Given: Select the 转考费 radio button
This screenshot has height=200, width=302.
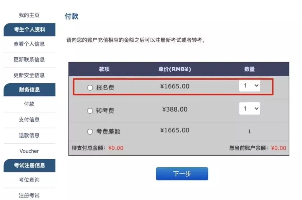Looking at the screenshot, I should coord(90,111).
